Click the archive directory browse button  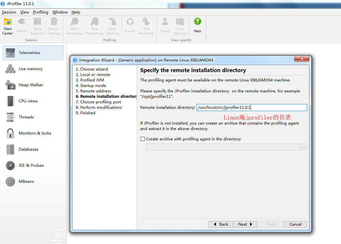coord(304,147)
